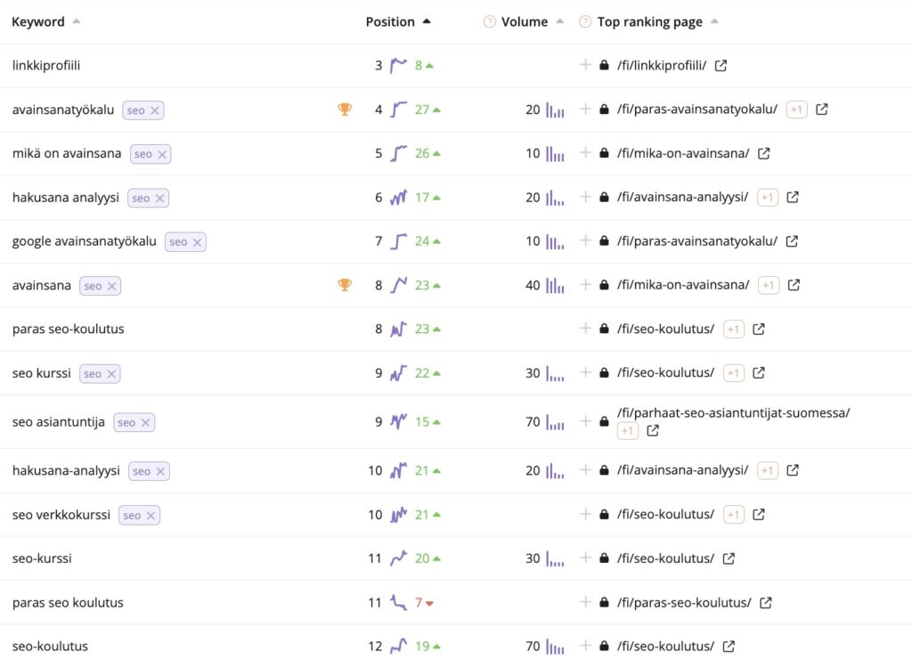Open external link for /fi/paras-seo-koulutus/

coord(765,603)
